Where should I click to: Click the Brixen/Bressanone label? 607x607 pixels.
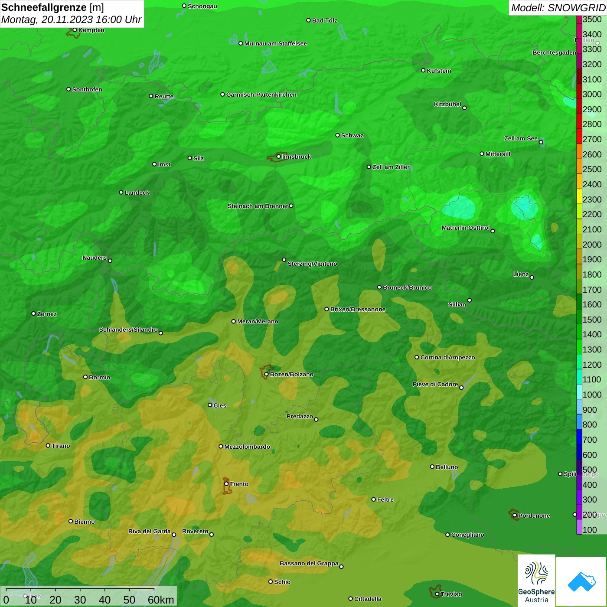[358, 309]
